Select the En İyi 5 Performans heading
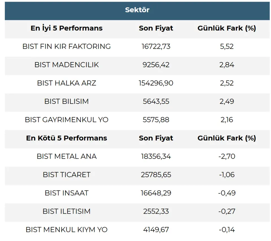Screen dimensions: 271x241 (x=67, y=28)
